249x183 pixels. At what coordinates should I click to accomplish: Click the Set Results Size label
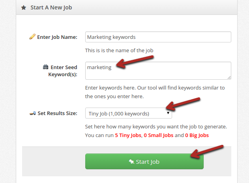[x=57, y=113]
